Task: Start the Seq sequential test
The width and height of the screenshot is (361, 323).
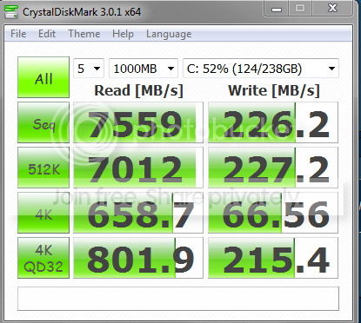Action: (43, 122)
